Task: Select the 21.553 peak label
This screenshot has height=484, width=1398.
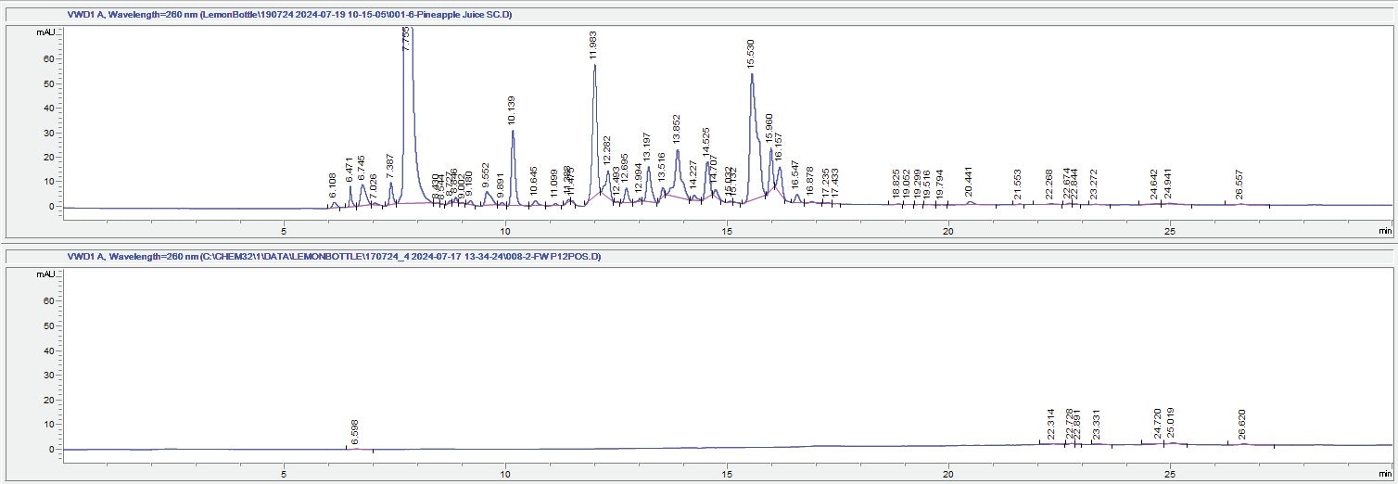Action: (1018, 184)
